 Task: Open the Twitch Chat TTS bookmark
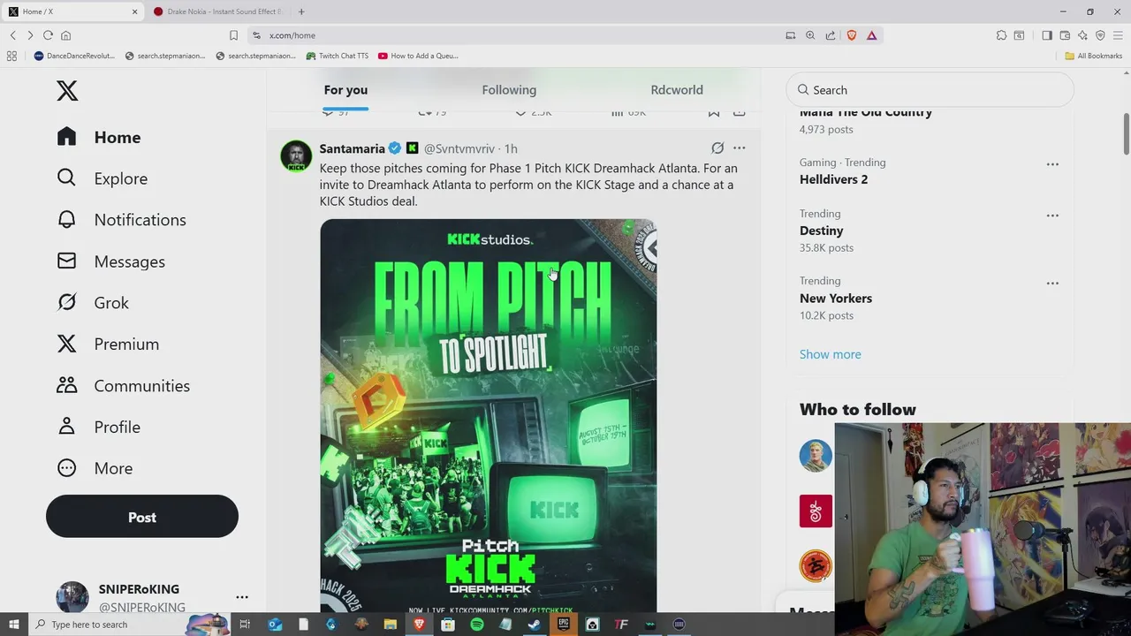coord(337,56)
